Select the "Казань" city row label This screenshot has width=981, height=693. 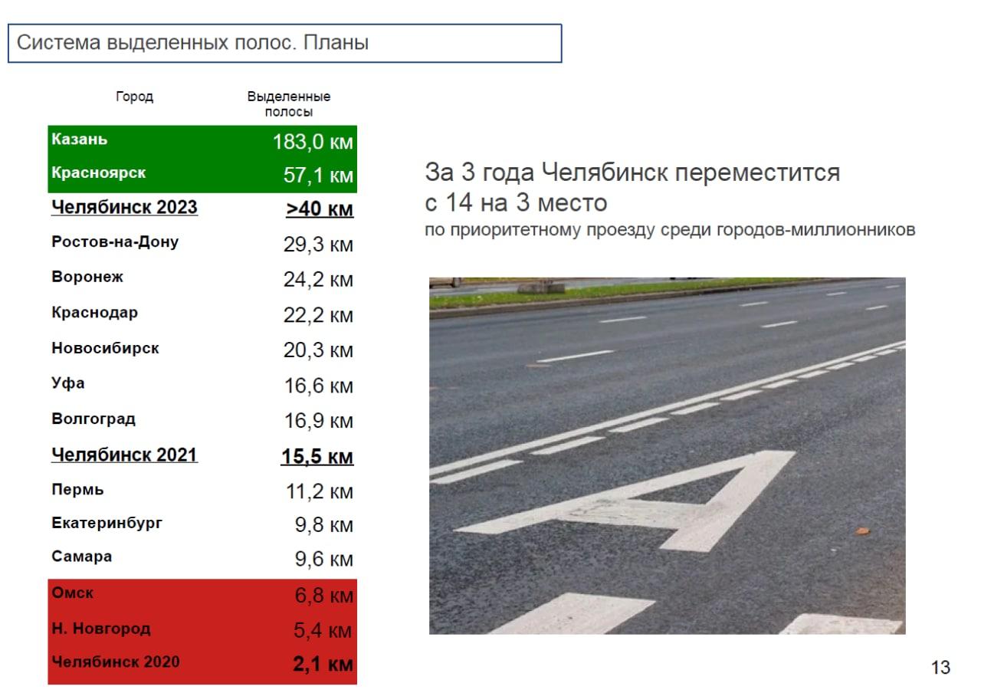tap(80, 140)
